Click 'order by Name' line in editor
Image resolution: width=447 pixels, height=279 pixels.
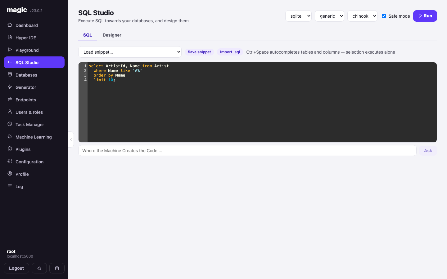tap(109, 75)
